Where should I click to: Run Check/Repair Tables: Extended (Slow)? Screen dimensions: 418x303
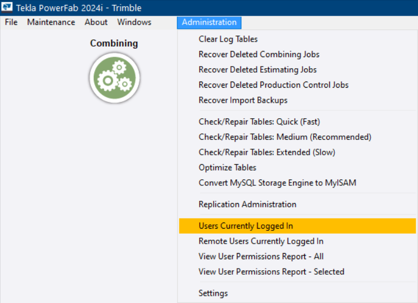coord(267,152)
